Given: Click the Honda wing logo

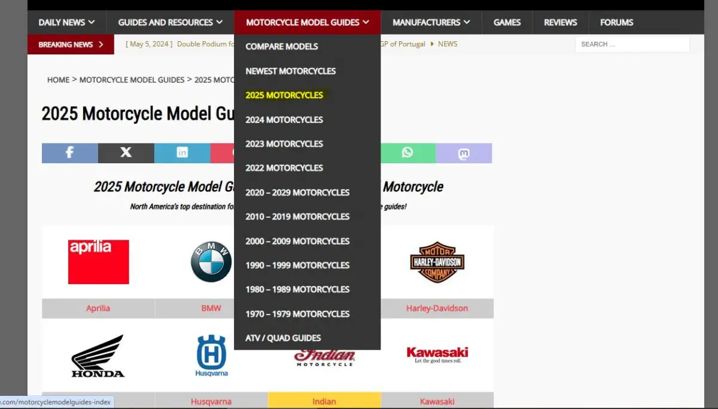Looking at the screenshot, I should (98, 356).
